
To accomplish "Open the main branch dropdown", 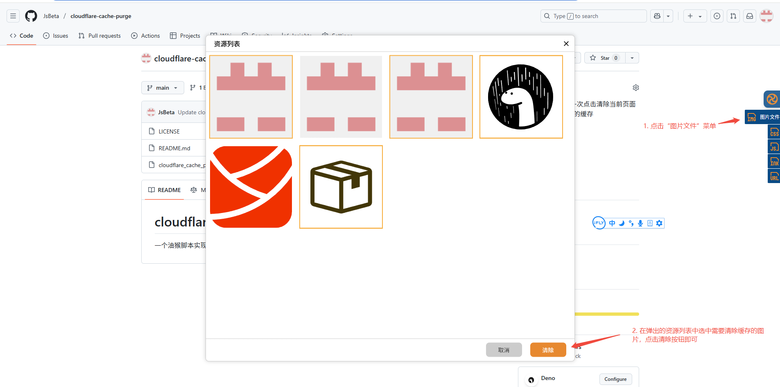I will (x=163, y=88).
